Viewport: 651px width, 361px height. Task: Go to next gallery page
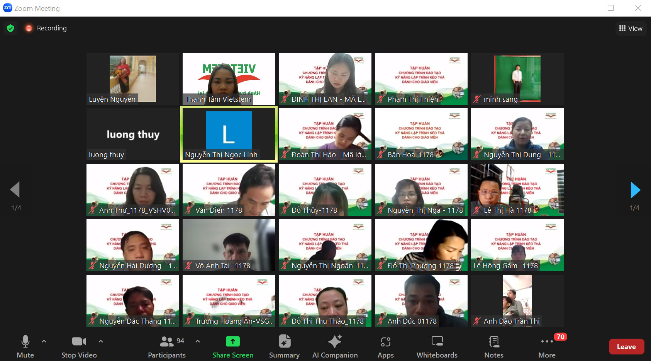635,190
